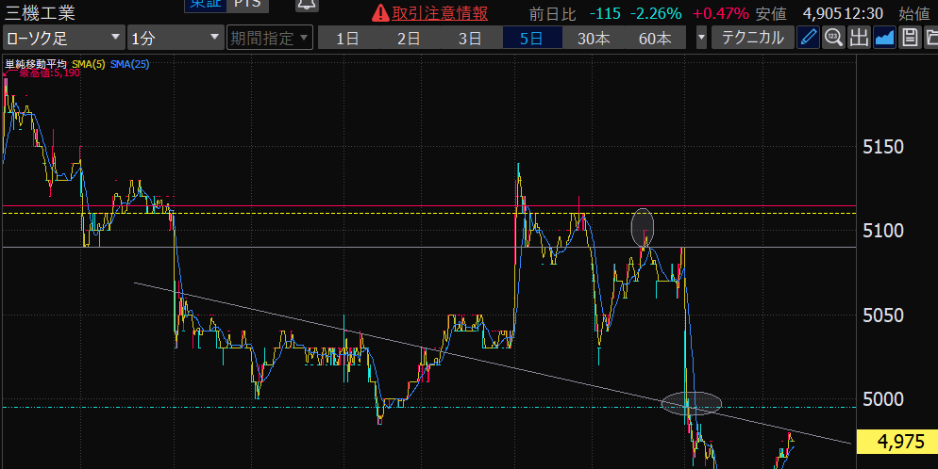The image size is (938, 469).
Task: Toggle the blue area chart icon
Action: click(x=884, y=38)
